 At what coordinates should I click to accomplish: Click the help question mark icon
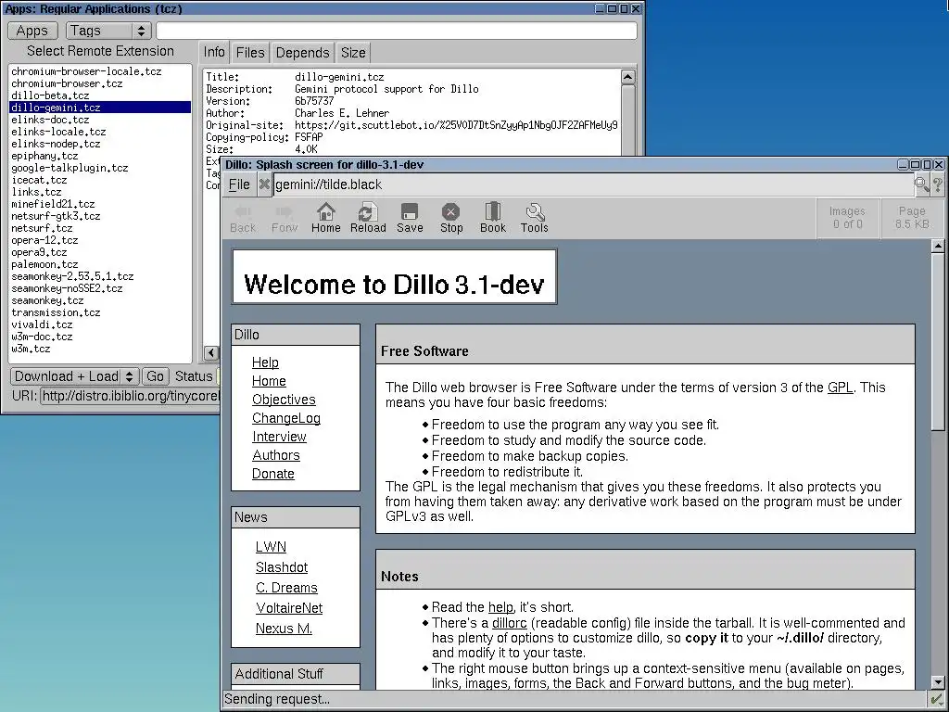938,184
